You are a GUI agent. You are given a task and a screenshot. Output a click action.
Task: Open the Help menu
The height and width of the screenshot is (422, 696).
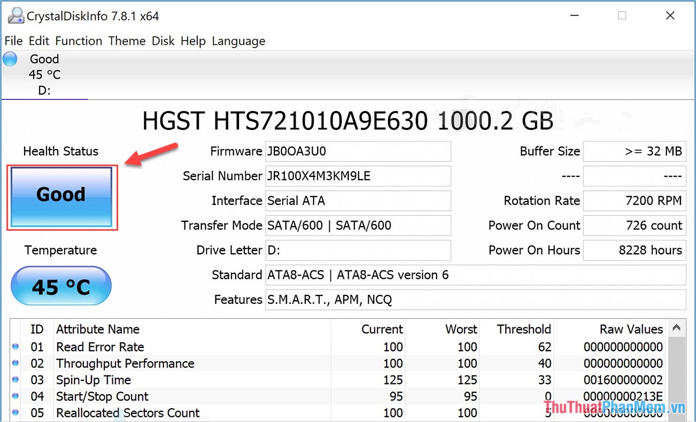click(x=192, y=41)
